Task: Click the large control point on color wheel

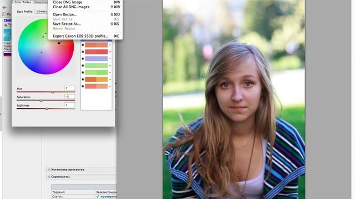Action: pos(59,43)
